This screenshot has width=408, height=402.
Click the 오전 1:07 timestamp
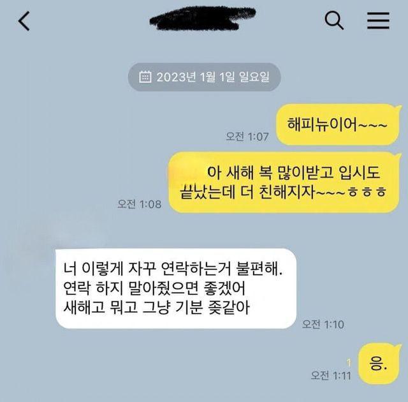point(247,137)
